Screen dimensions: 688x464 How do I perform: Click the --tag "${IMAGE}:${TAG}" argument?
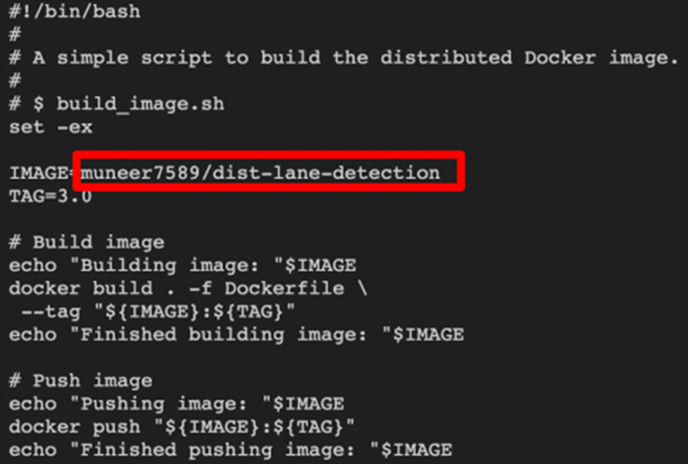pos(158,311)
